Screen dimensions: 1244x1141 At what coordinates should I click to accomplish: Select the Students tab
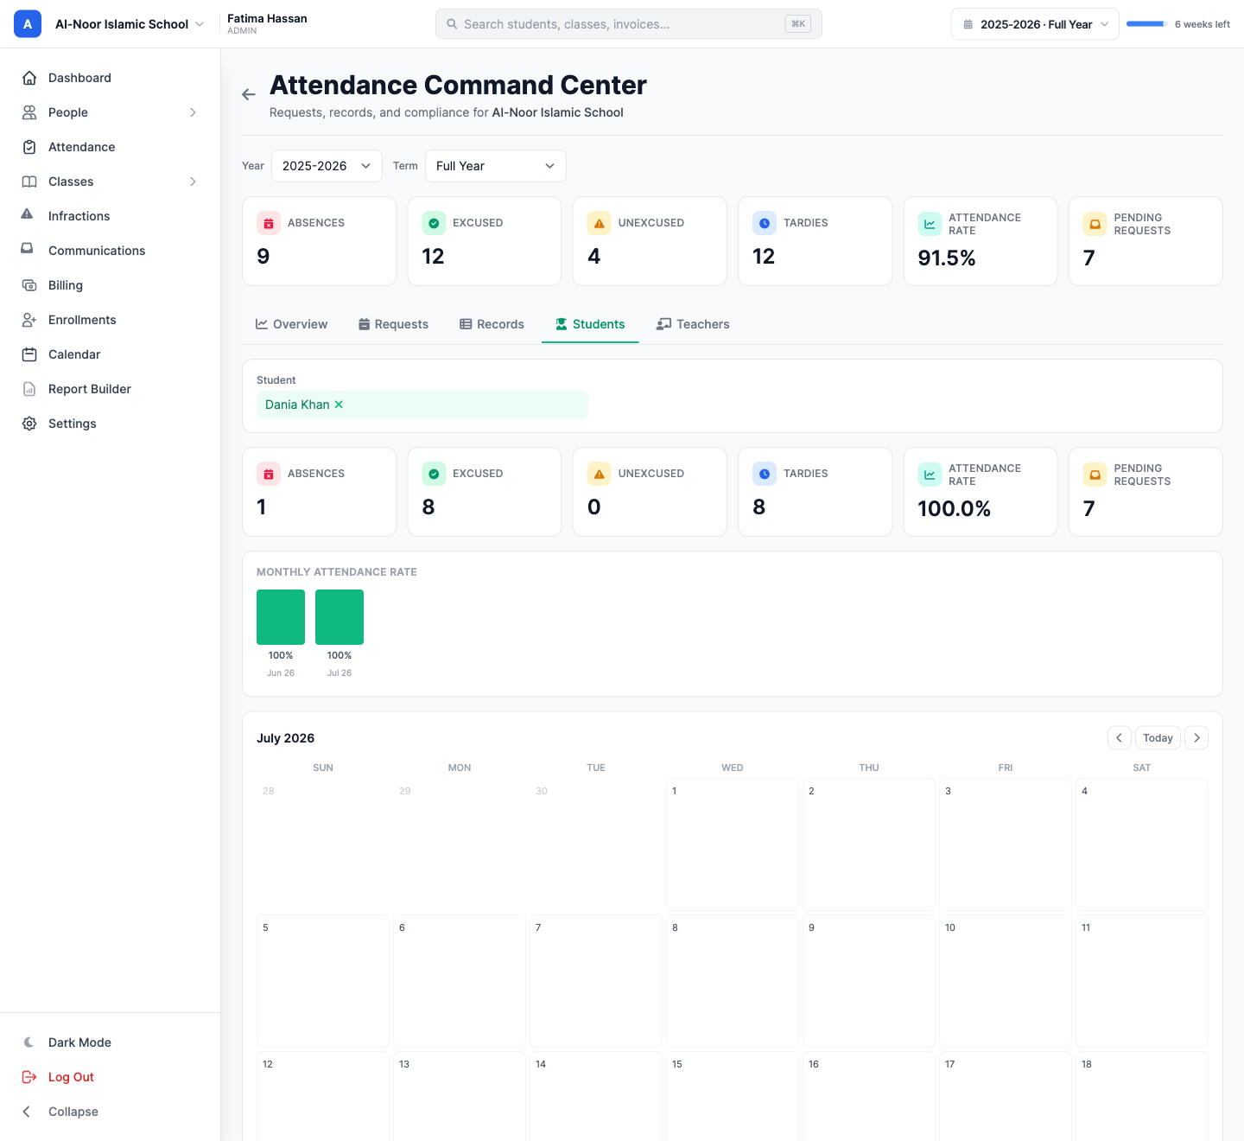(590, 324)
